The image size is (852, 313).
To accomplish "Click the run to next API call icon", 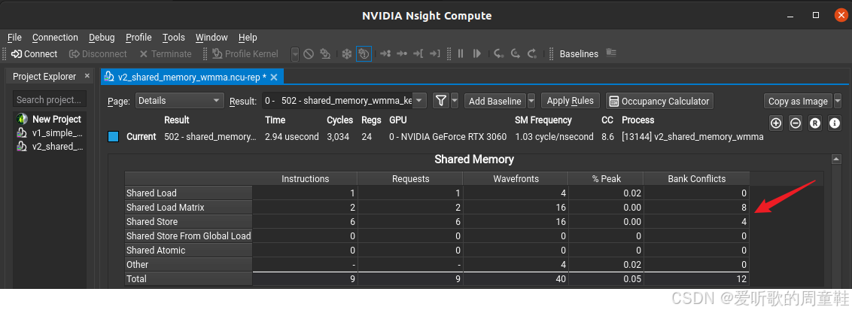I will [x=402, y=54].
